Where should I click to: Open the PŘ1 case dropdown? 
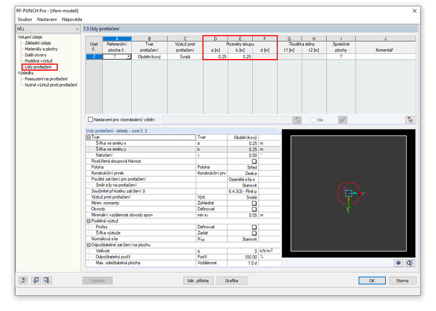77,29
